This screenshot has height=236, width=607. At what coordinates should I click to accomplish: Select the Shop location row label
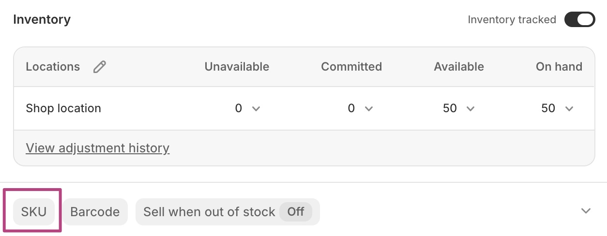63,108
